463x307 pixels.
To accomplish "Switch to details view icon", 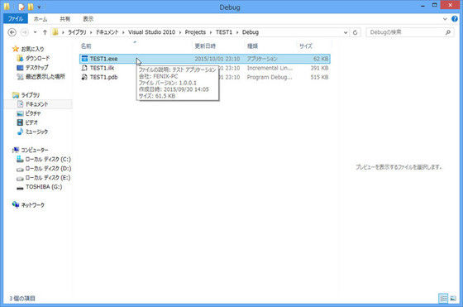I will click(443, 299).
